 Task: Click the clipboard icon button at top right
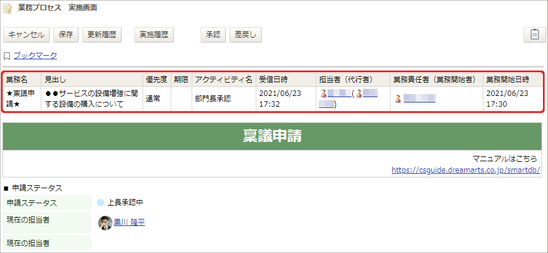(x=534, y=35)
